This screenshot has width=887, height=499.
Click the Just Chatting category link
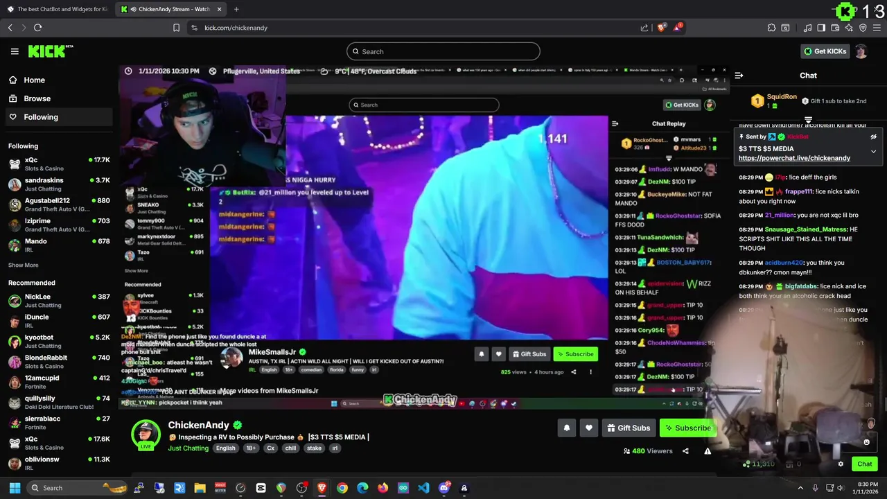pos(188,448)
